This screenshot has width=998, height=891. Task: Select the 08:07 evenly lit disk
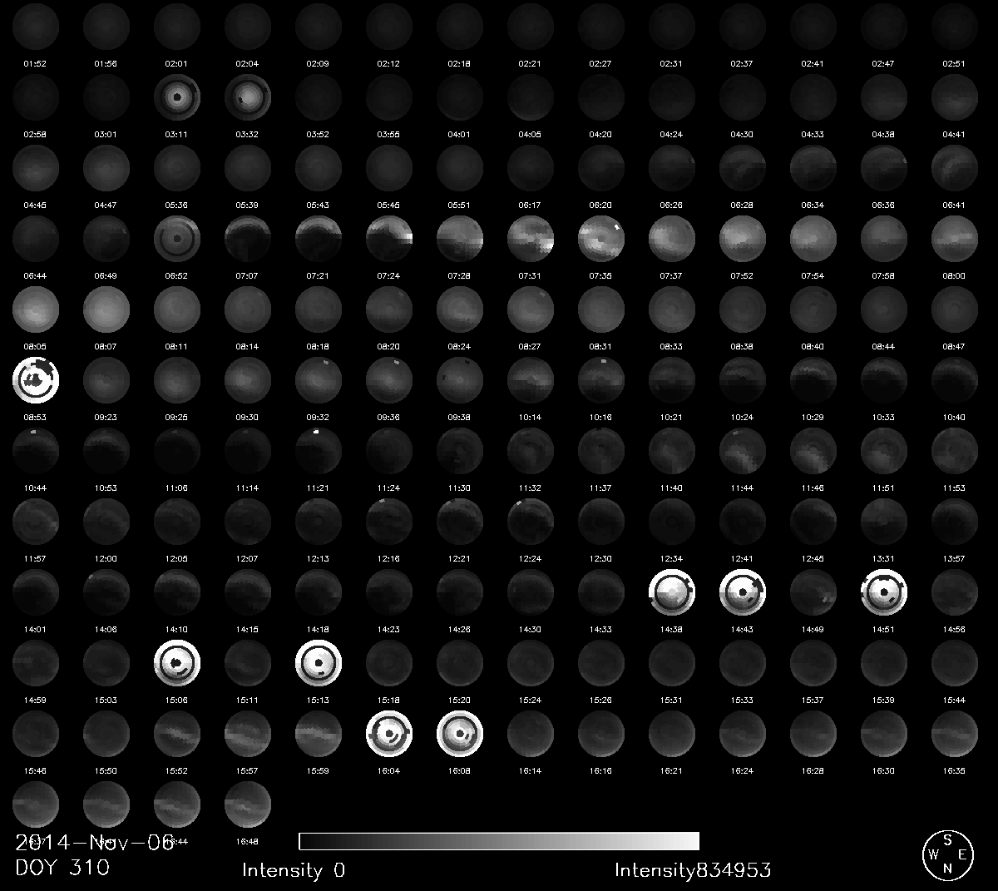click(106, 309)
